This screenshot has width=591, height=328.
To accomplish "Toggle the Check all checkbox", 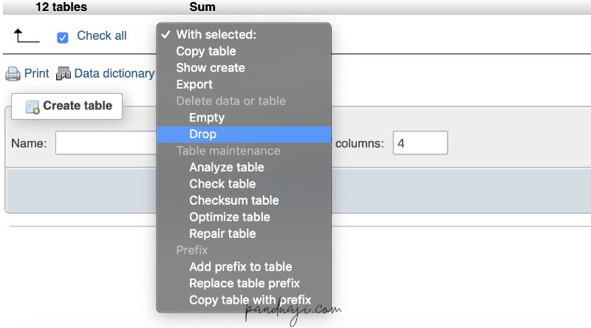I will 63,37.
